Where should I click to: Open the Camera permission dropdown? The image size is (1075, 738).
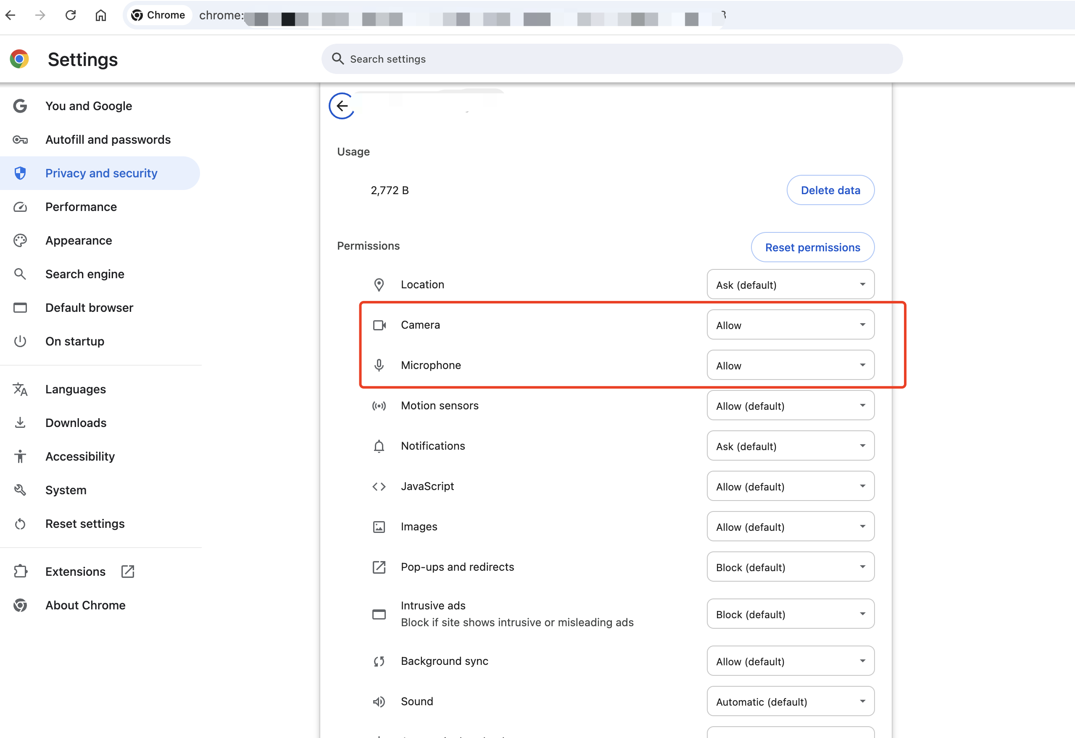click(790, 325)
